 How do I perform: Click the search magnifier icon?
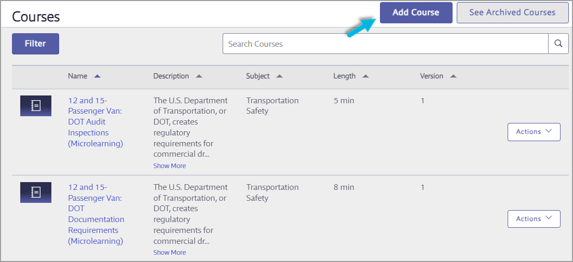click(558, 44)
